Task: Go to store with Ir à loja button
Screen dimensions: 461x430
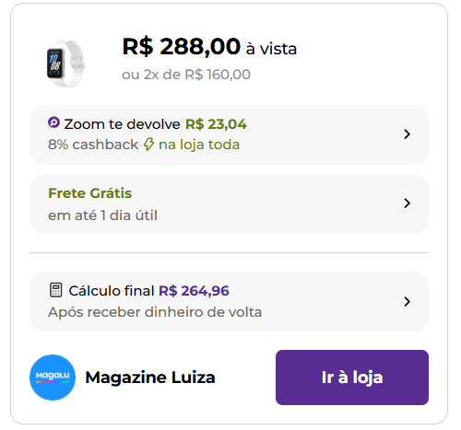Action: click(352, 378)
